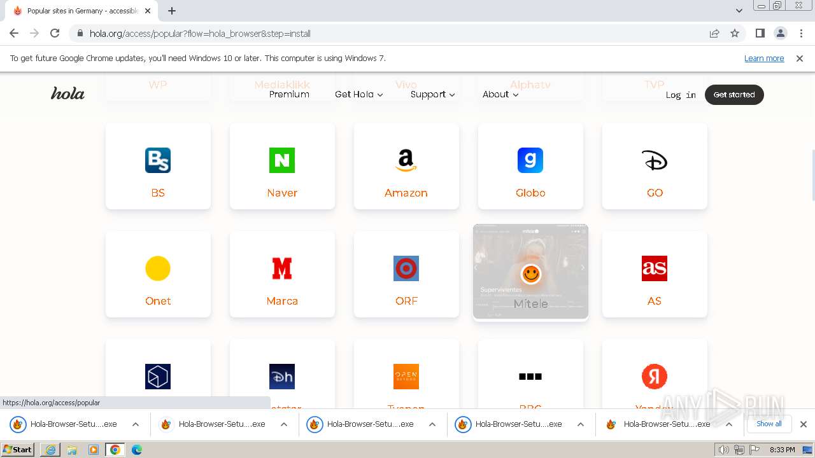Open the Premium menu item

point(289,94)
